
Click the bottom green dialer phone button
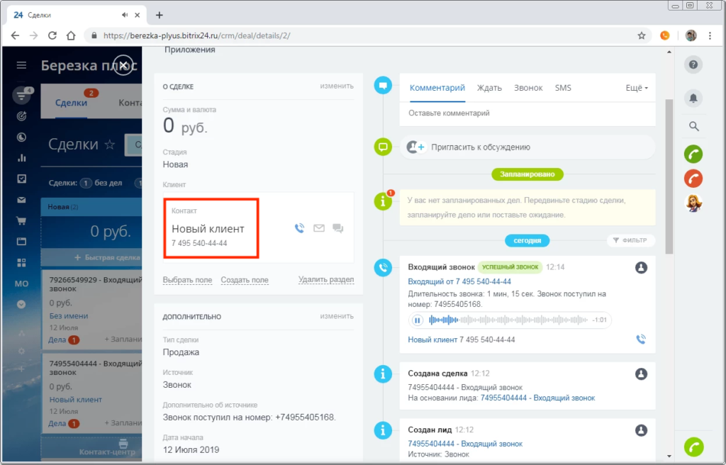693,447
